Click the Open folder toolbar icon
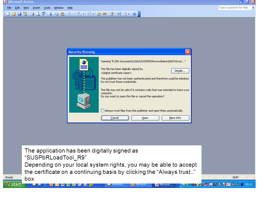 pyautogui.click(x=14, y=14)
